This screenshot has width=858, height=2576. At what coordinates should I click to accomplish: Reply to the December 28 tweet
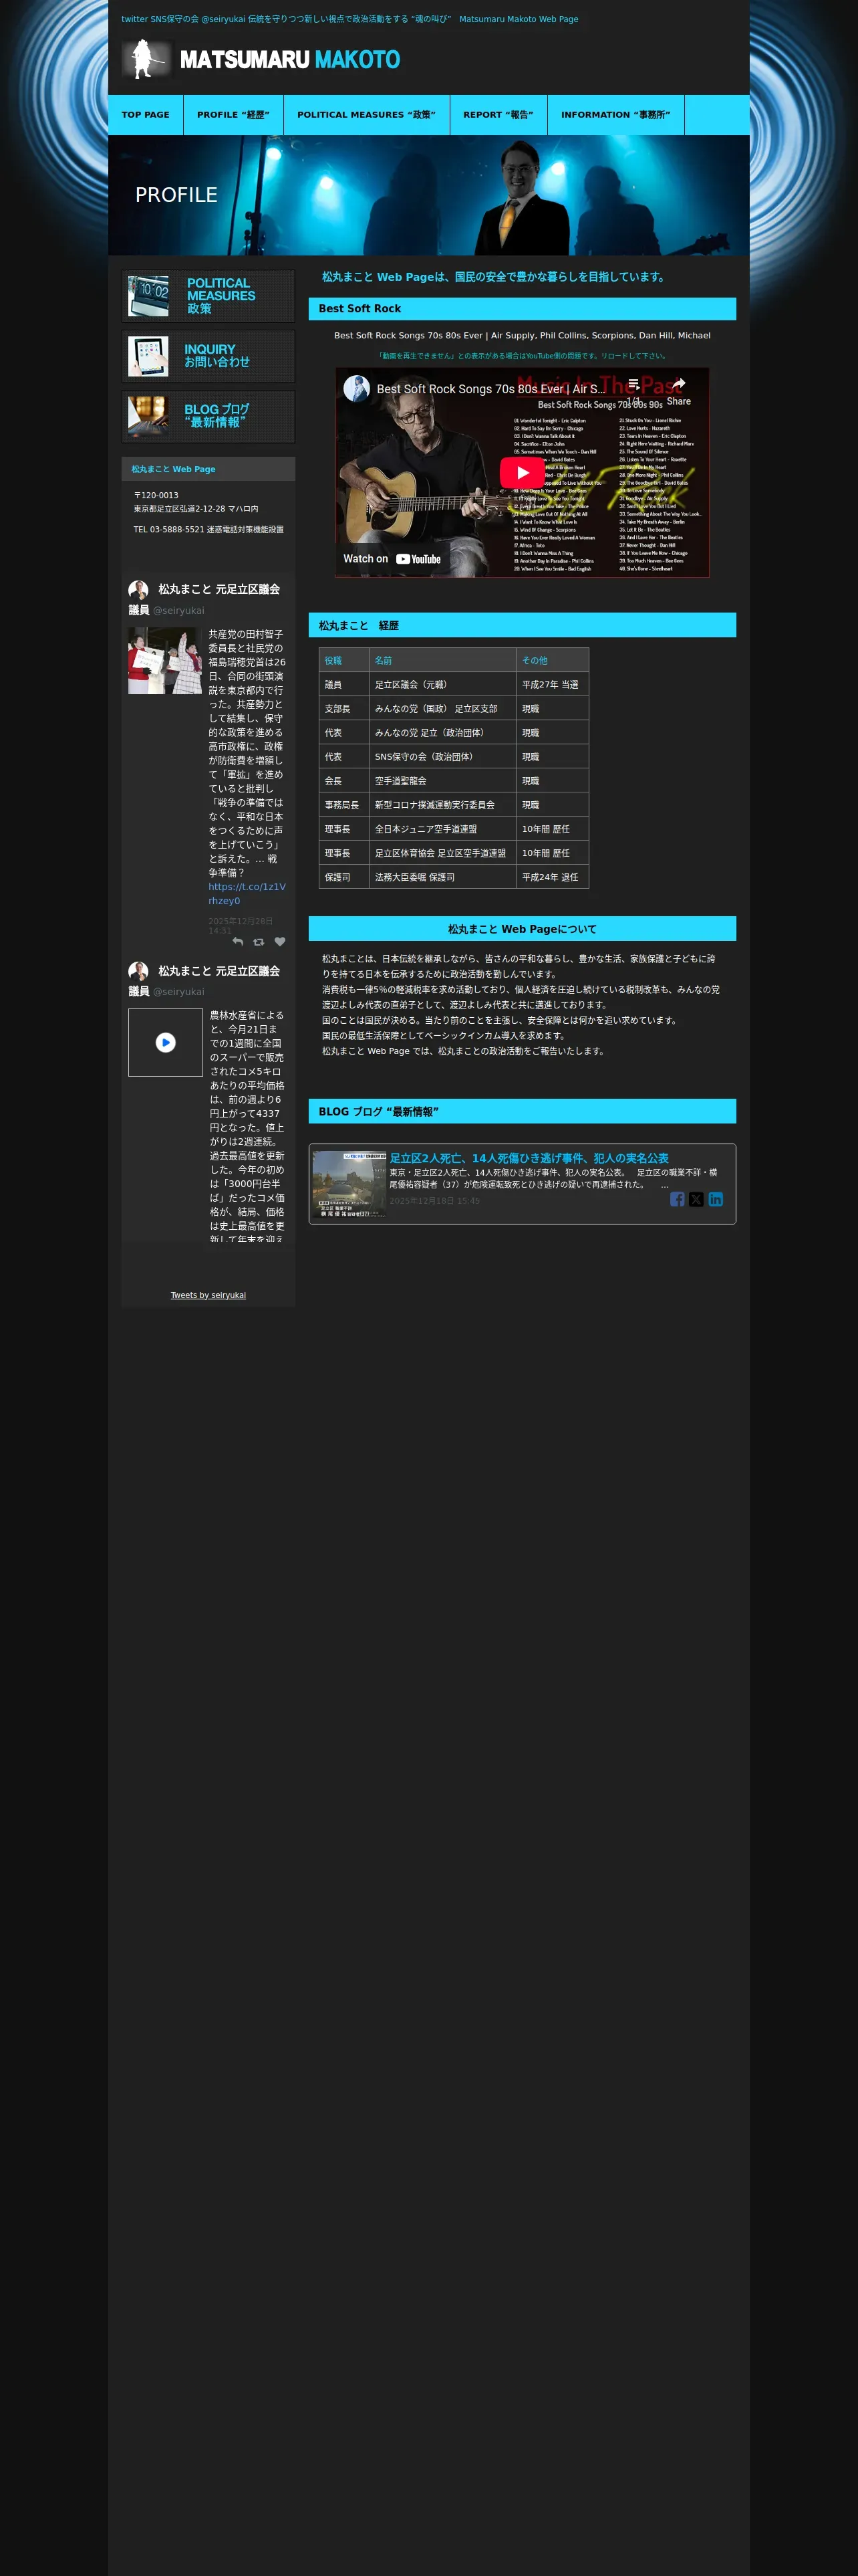pos(238,941)
